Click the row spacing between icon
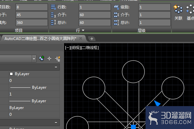This screenshot has height=129, width=194. [x=53, y=15]
